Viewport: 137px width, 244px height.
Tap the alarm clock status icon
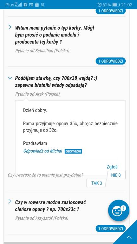(x=100, y=5)
